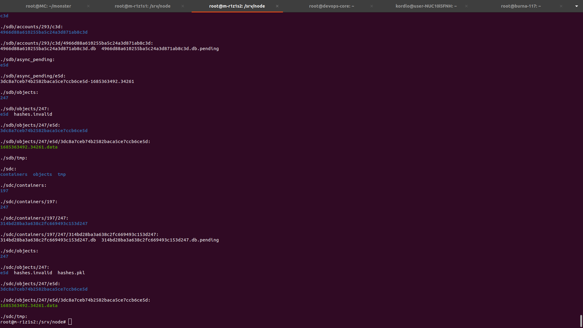Screen dimensions: 583x328
Task: Open the root@m-r1z1s1: /srv/node tab
Action: point(142,6)
